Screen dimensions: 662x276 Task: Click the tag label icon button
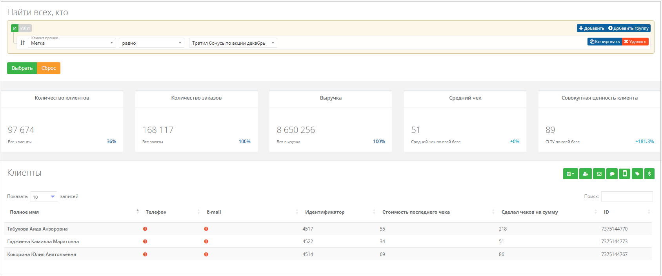point(637,174)
